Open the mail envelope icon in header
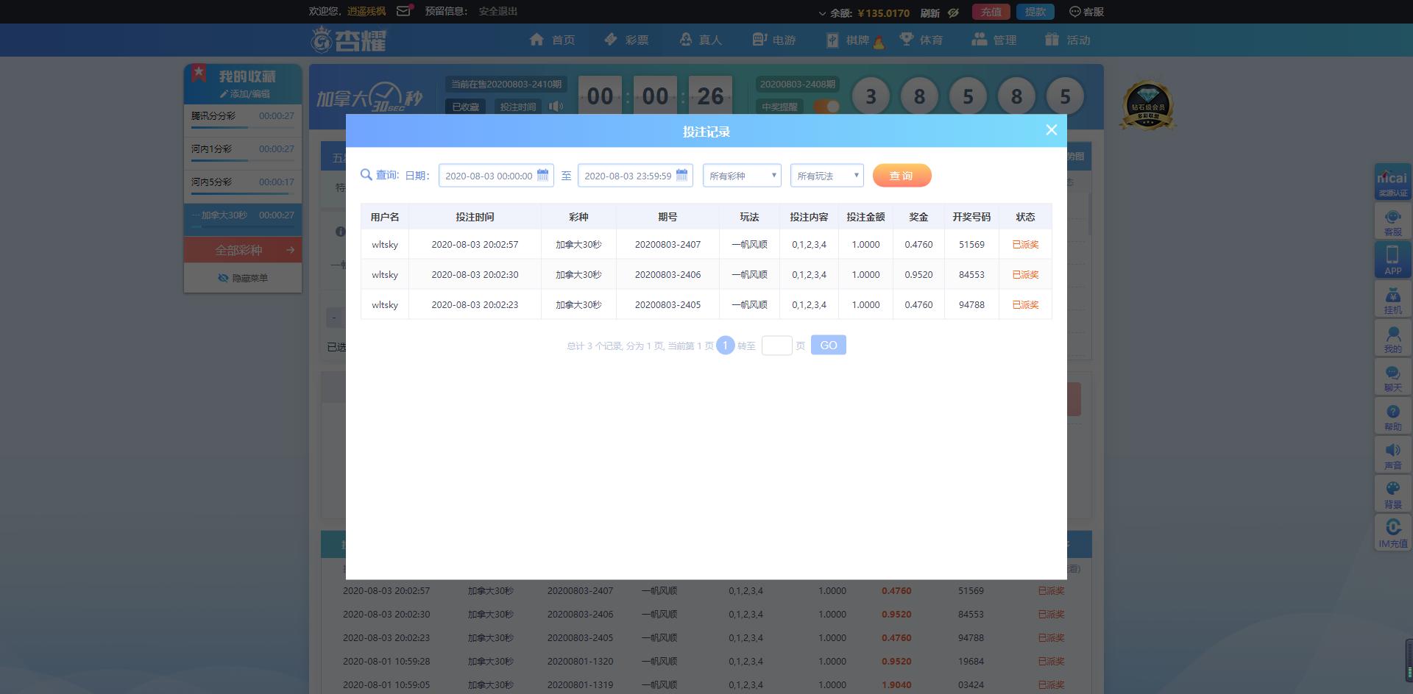The height and width of the screenshot is (694, 1413). click(x=404, y=11)
